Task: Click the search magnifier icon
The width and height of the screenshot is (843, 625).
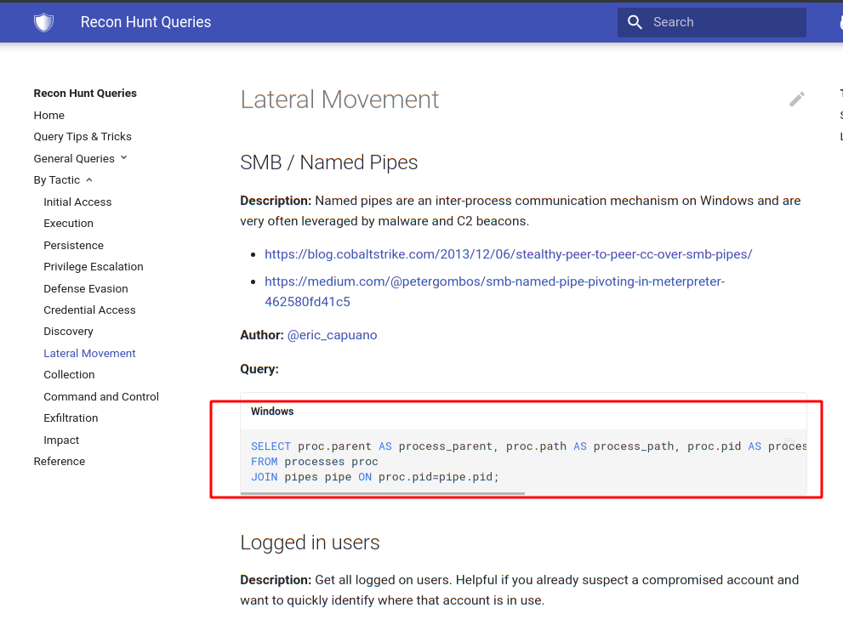Action: 635,22
